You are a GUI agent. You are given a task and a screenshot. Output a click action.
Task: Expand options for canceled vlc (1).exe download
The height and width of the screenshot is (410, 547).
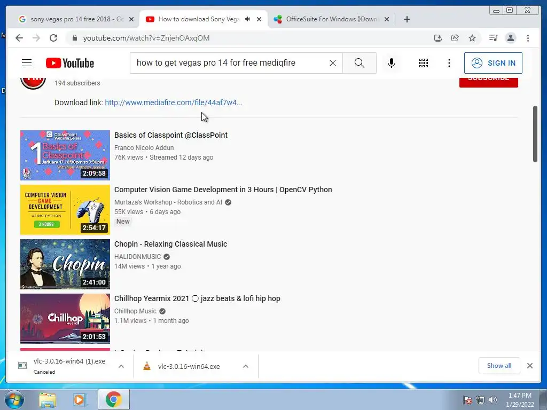tap(121, 366)
